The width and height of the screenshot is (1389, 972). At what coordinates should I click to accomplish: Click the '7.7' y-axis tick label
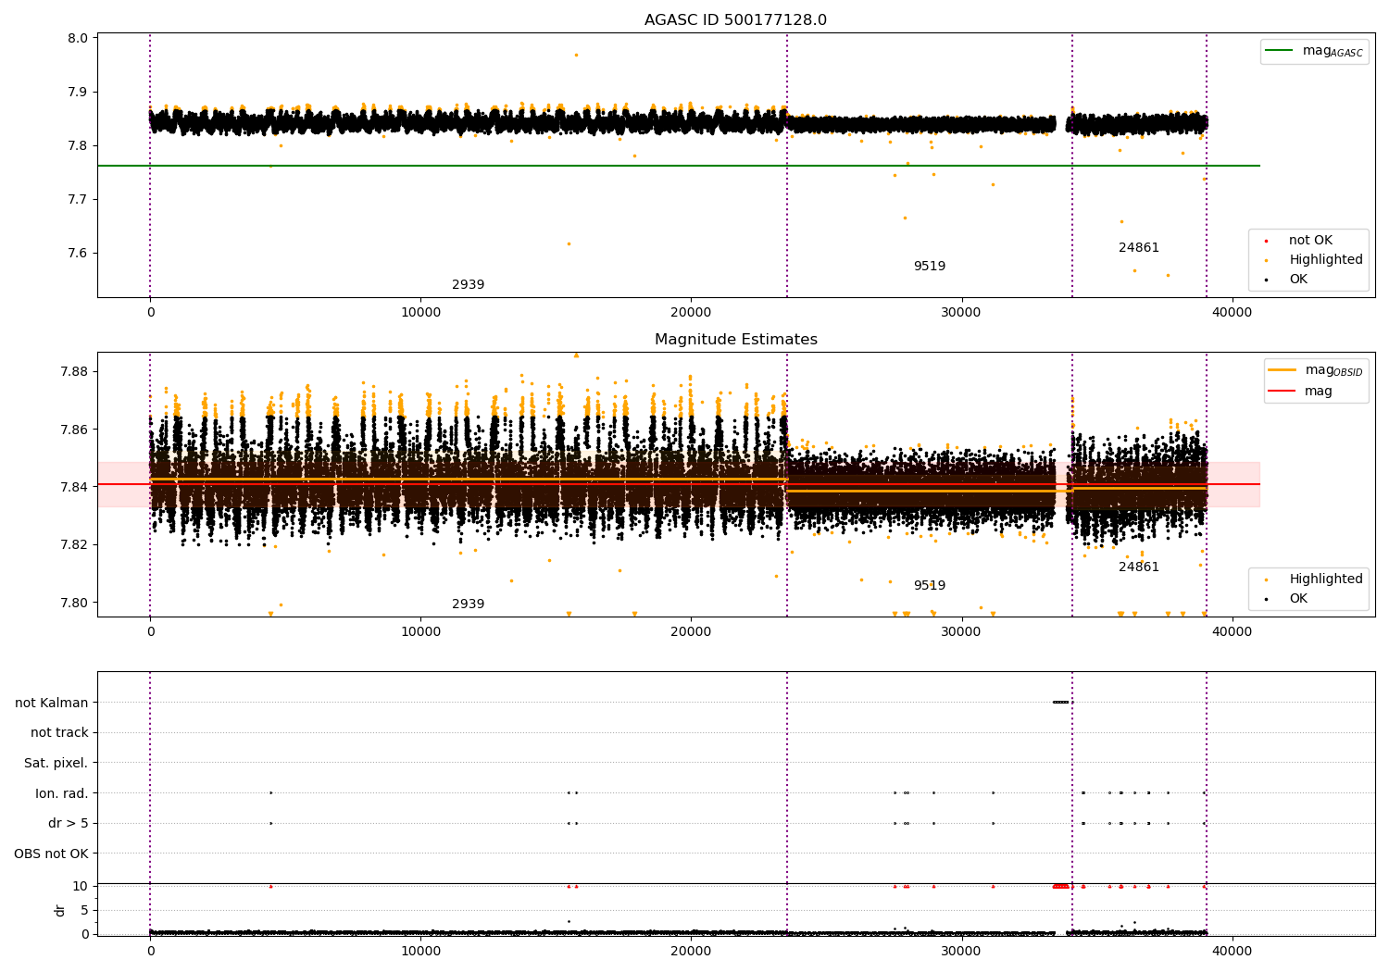click(x=79, y=200)
